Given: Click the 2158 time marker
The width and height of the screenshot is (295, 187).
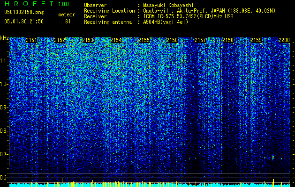Looking at the screenshot, I should point(228,40).
